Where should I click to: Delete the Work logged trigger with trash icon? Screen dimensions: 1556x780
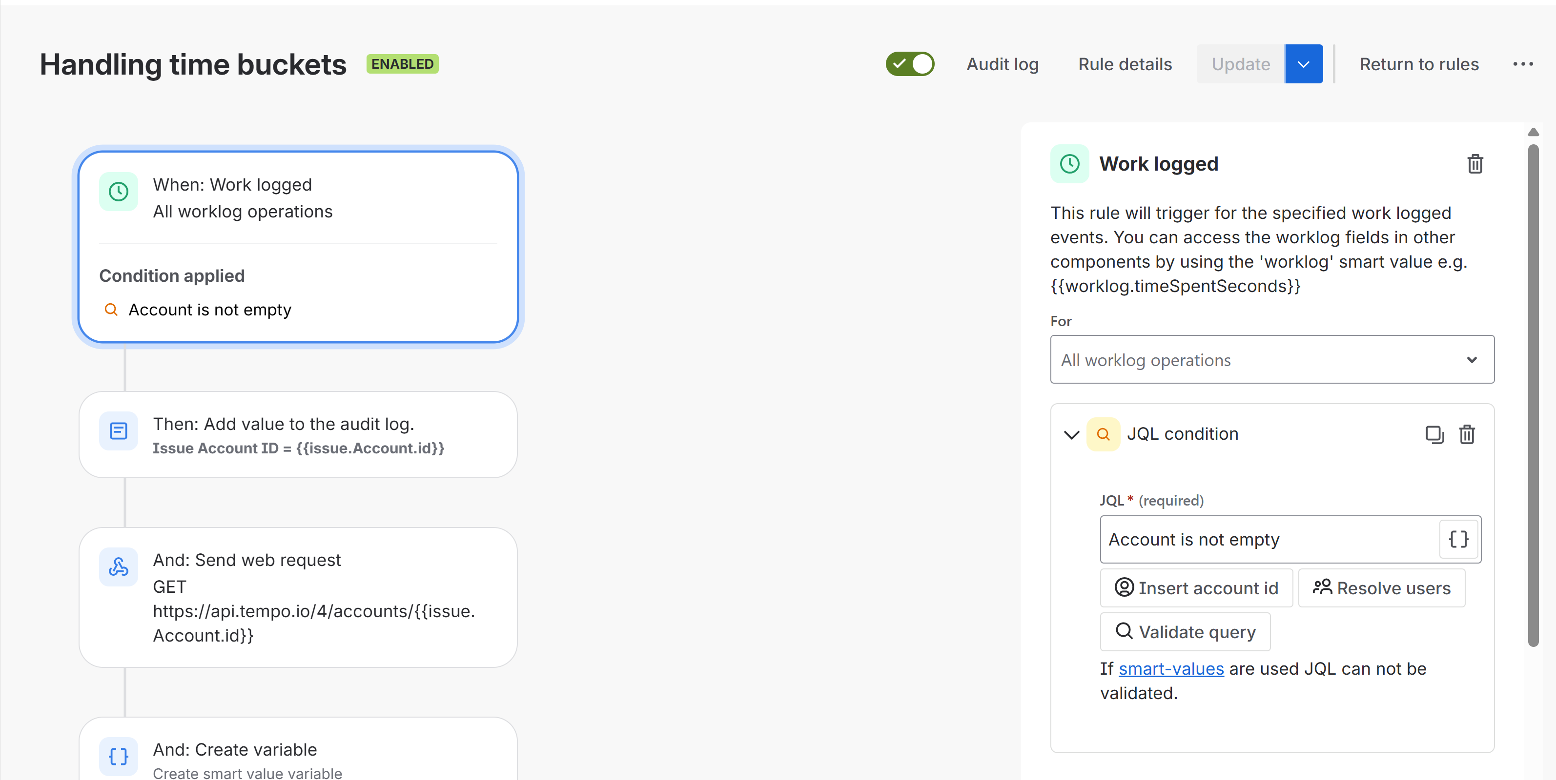(1474, 164)
